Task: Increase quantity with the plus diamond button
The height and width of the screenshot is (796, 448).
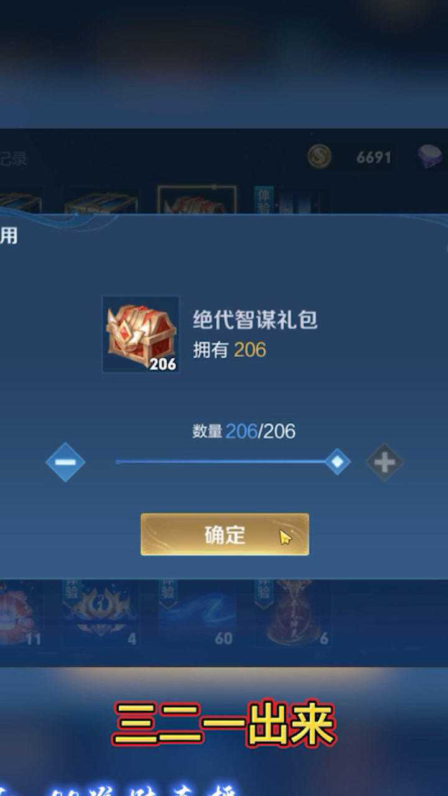Action: coord(385,462)
